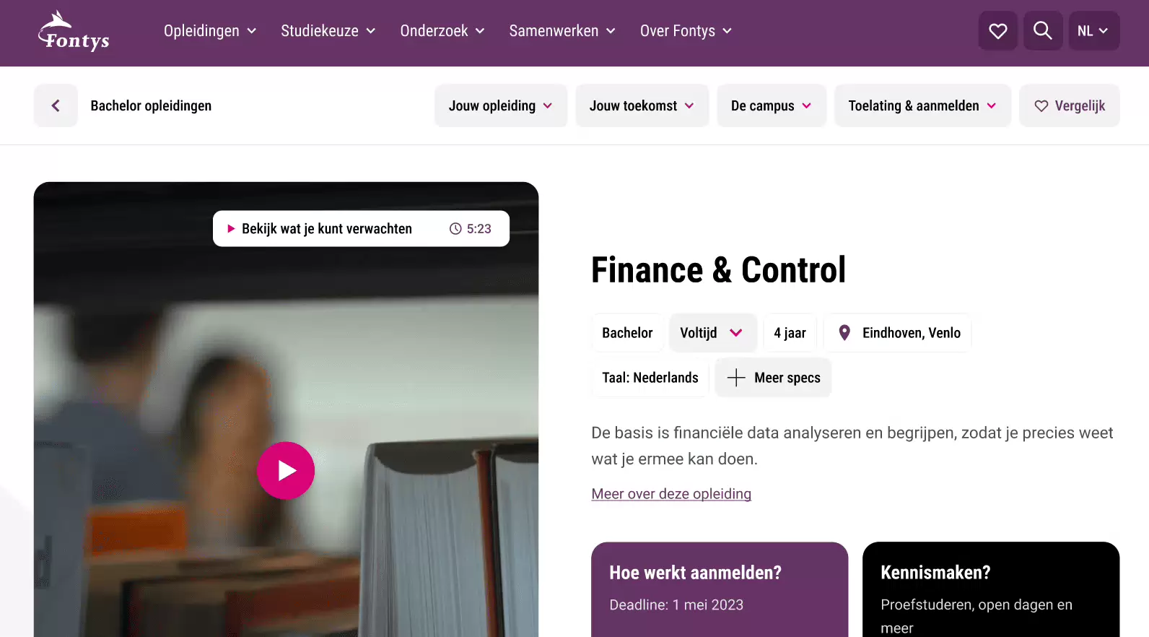Open the Over Fontys menu
Screen dimensions: 1149x637
click(x=686, y=31)
